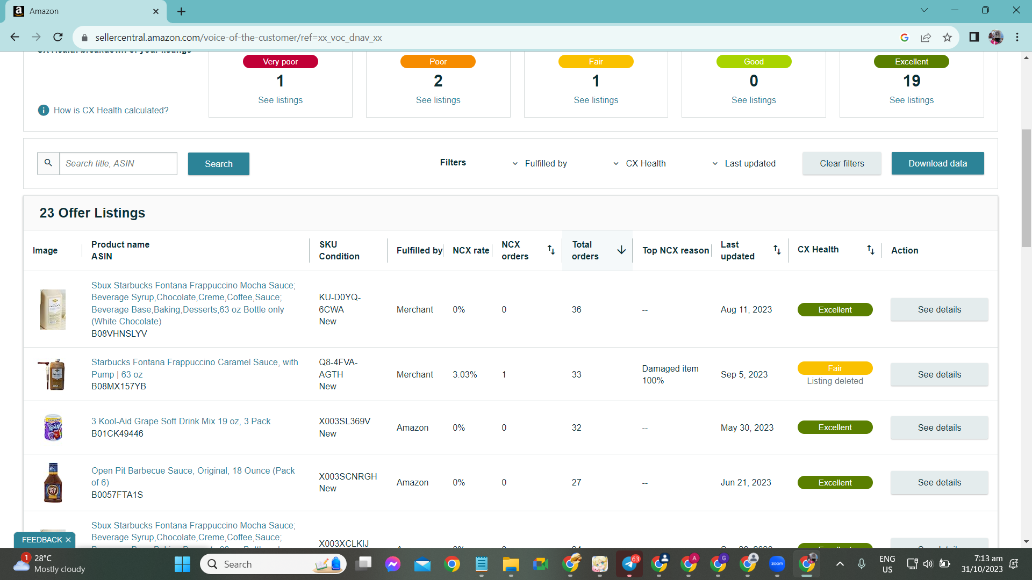Click the magnifier icon in the listing search

coord(48,163)
